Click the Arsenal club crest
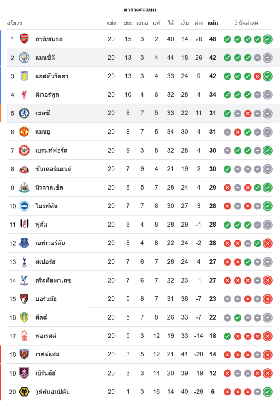280x406 pixels. click(x=24, y=39)
